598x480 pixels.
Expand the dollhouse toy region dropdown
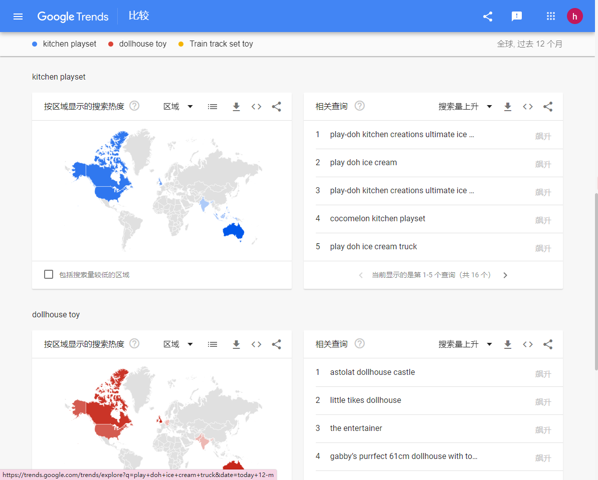178,344
